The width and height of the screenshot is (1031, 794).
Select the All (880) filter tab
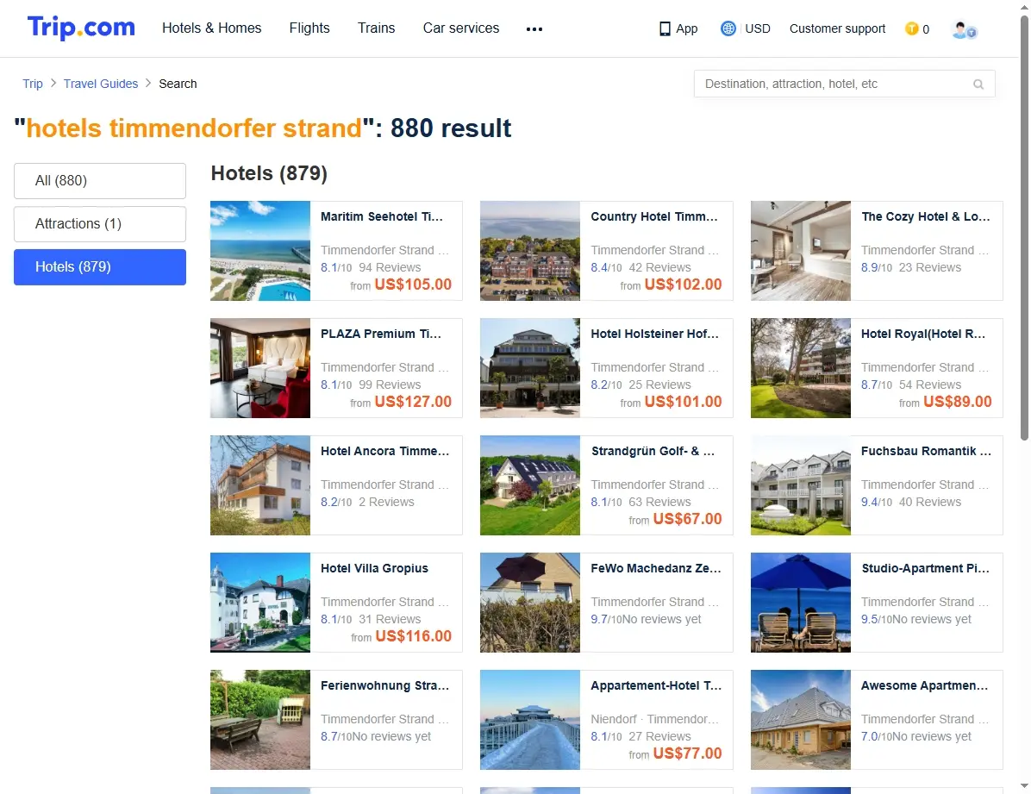pos(100,180)
